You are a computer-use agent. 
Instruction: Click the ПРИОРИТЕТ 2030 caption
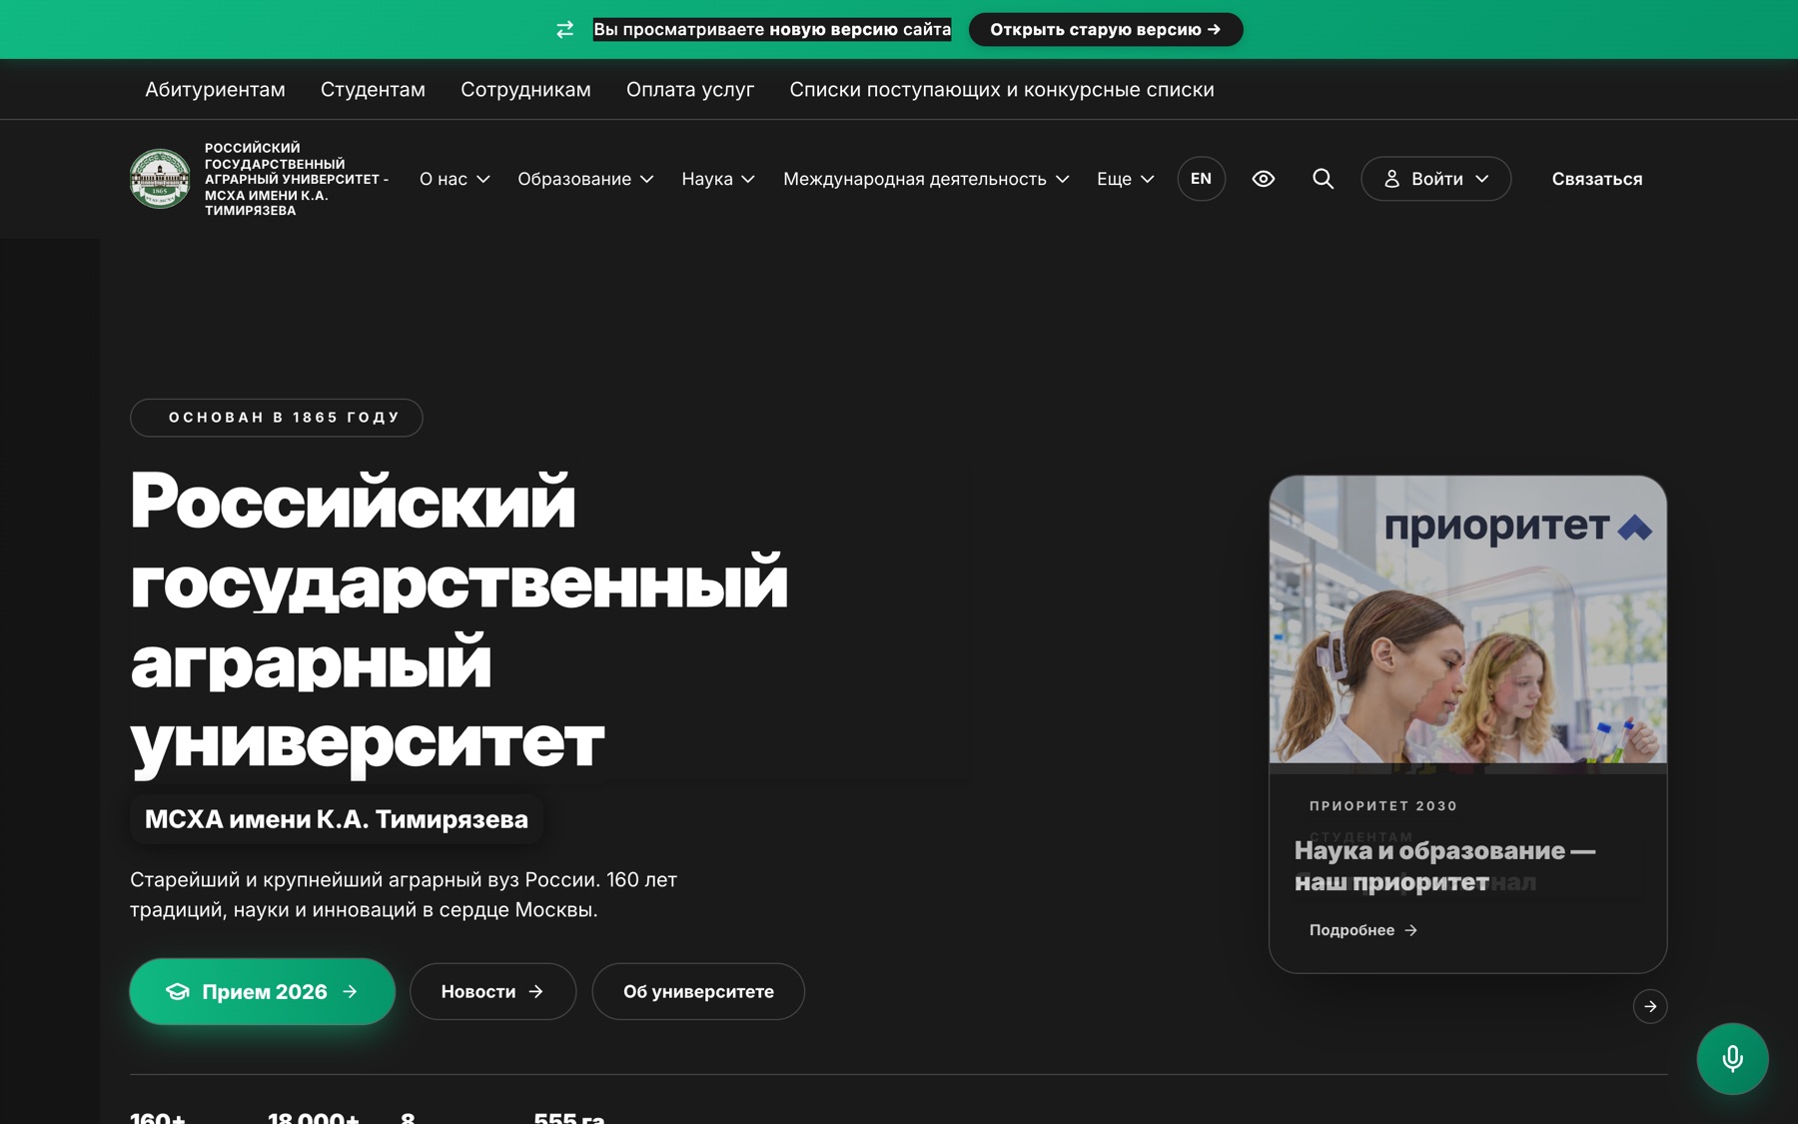(x=1383, y=805)
